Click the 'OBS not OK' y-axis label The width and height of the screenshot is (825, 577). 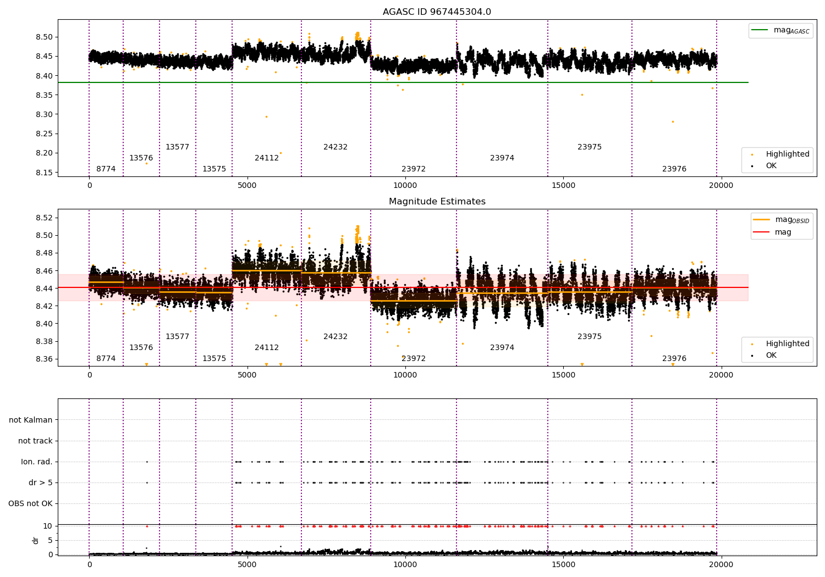(x=31, y=504)
